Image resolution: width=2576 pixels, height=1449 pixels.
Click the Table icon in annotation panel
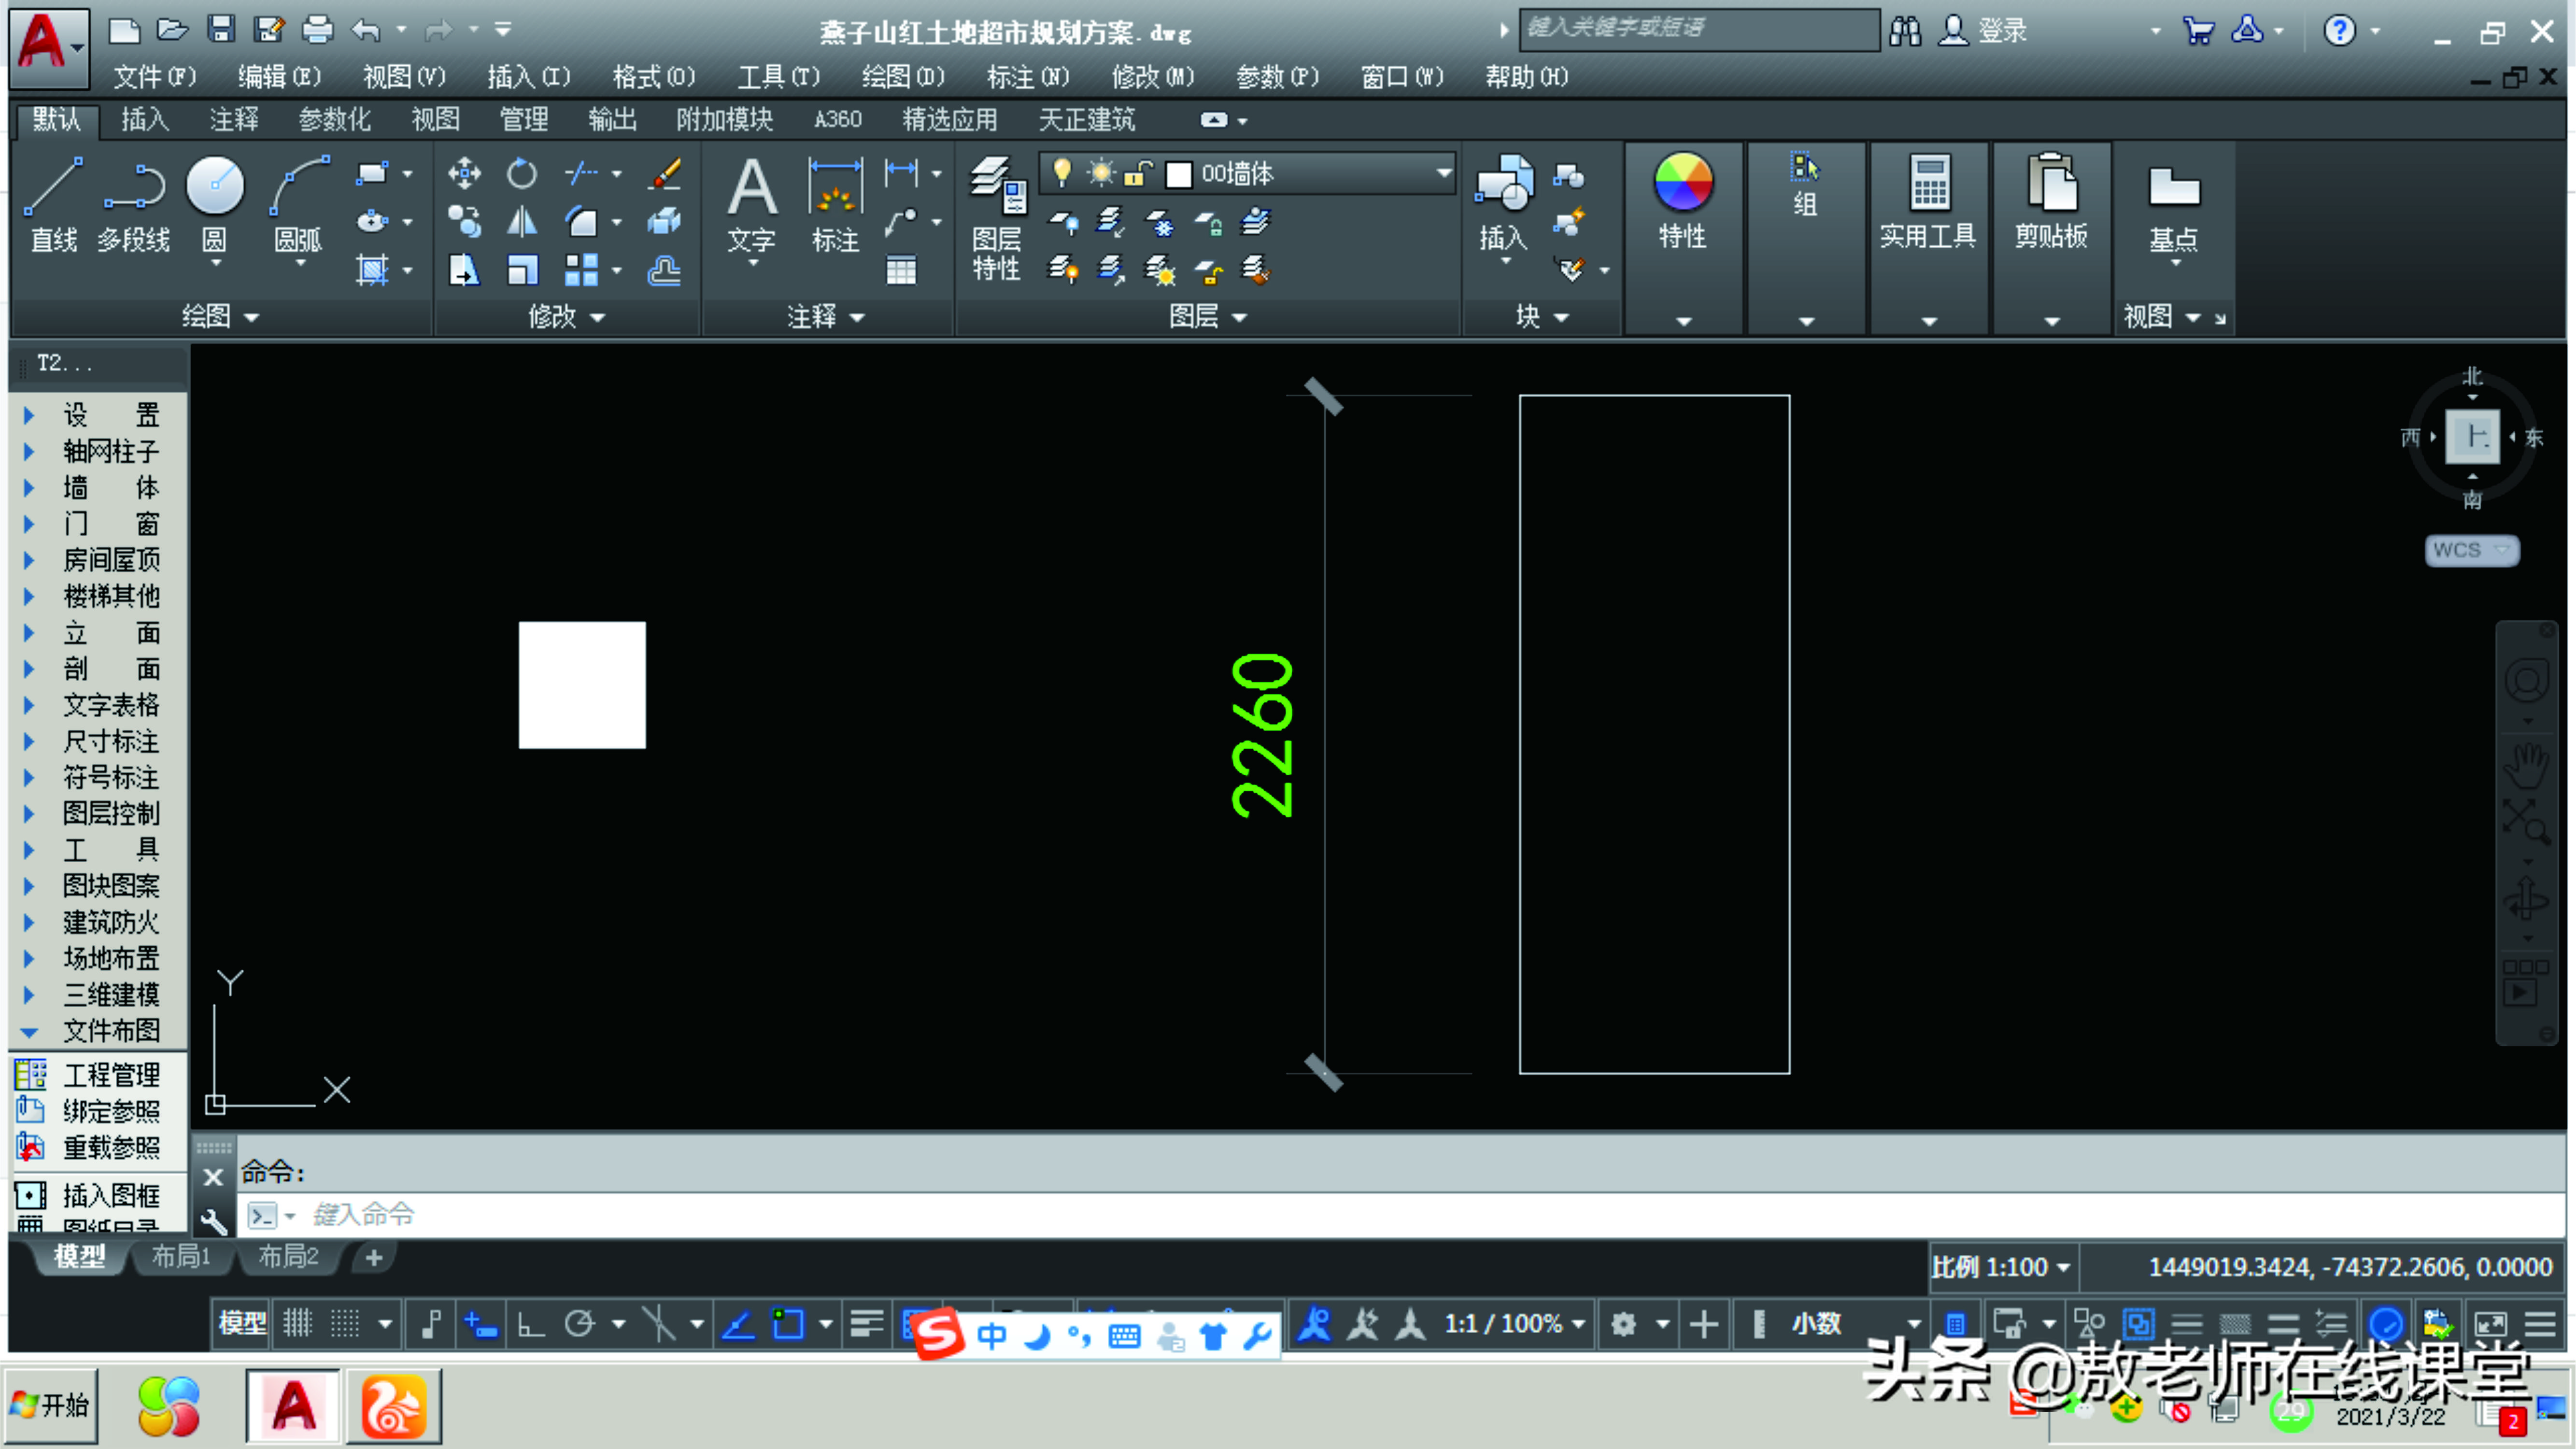coord(901,270)
